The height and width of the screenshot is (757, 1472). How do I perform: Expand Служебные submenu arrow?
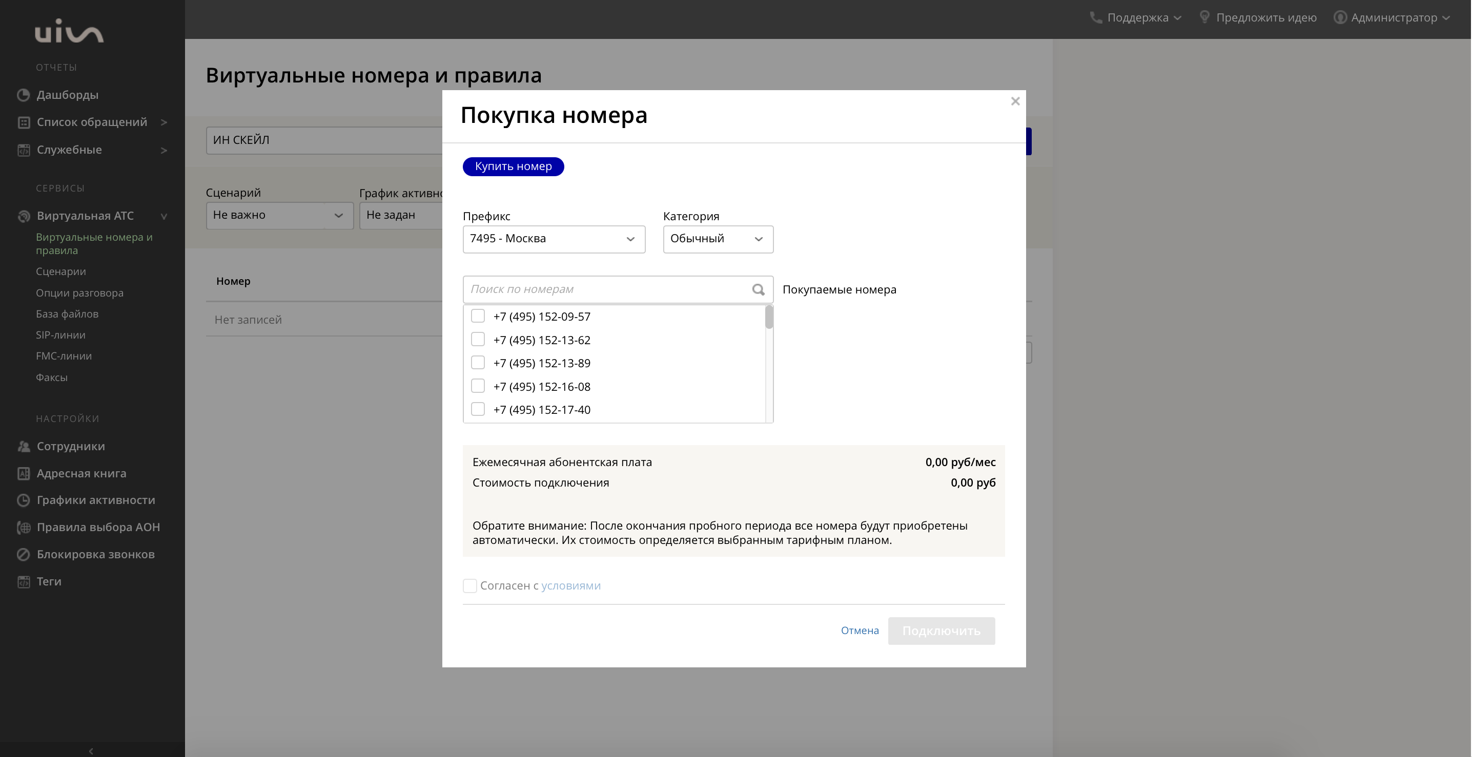pos(164,150)
